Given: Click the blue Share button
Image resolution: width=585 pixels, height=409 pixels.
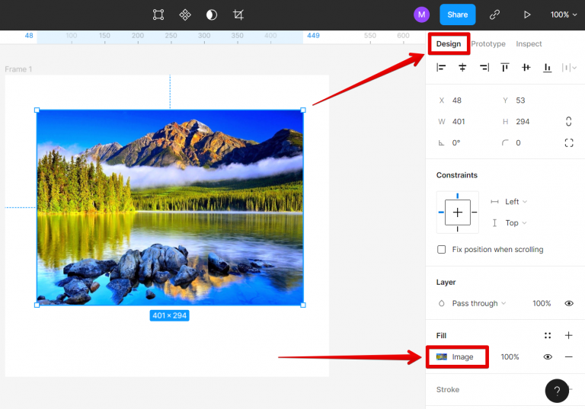Looking at the screenshot, I should (457, 14).
